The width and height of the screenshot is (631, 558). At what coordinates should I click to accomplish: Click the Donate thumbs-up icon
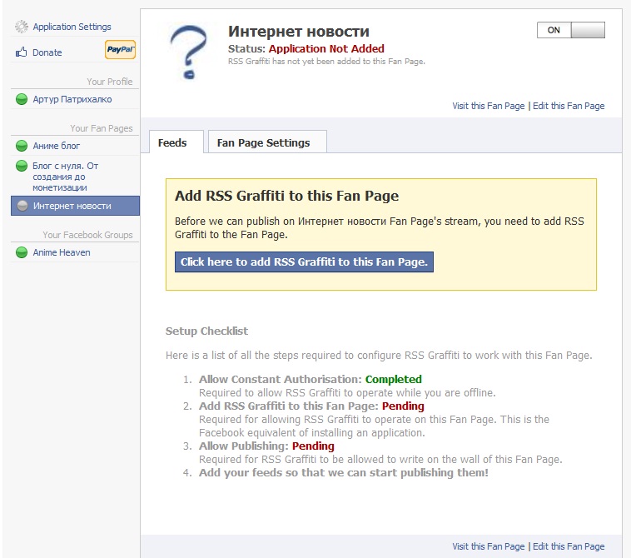click(22, 52)
